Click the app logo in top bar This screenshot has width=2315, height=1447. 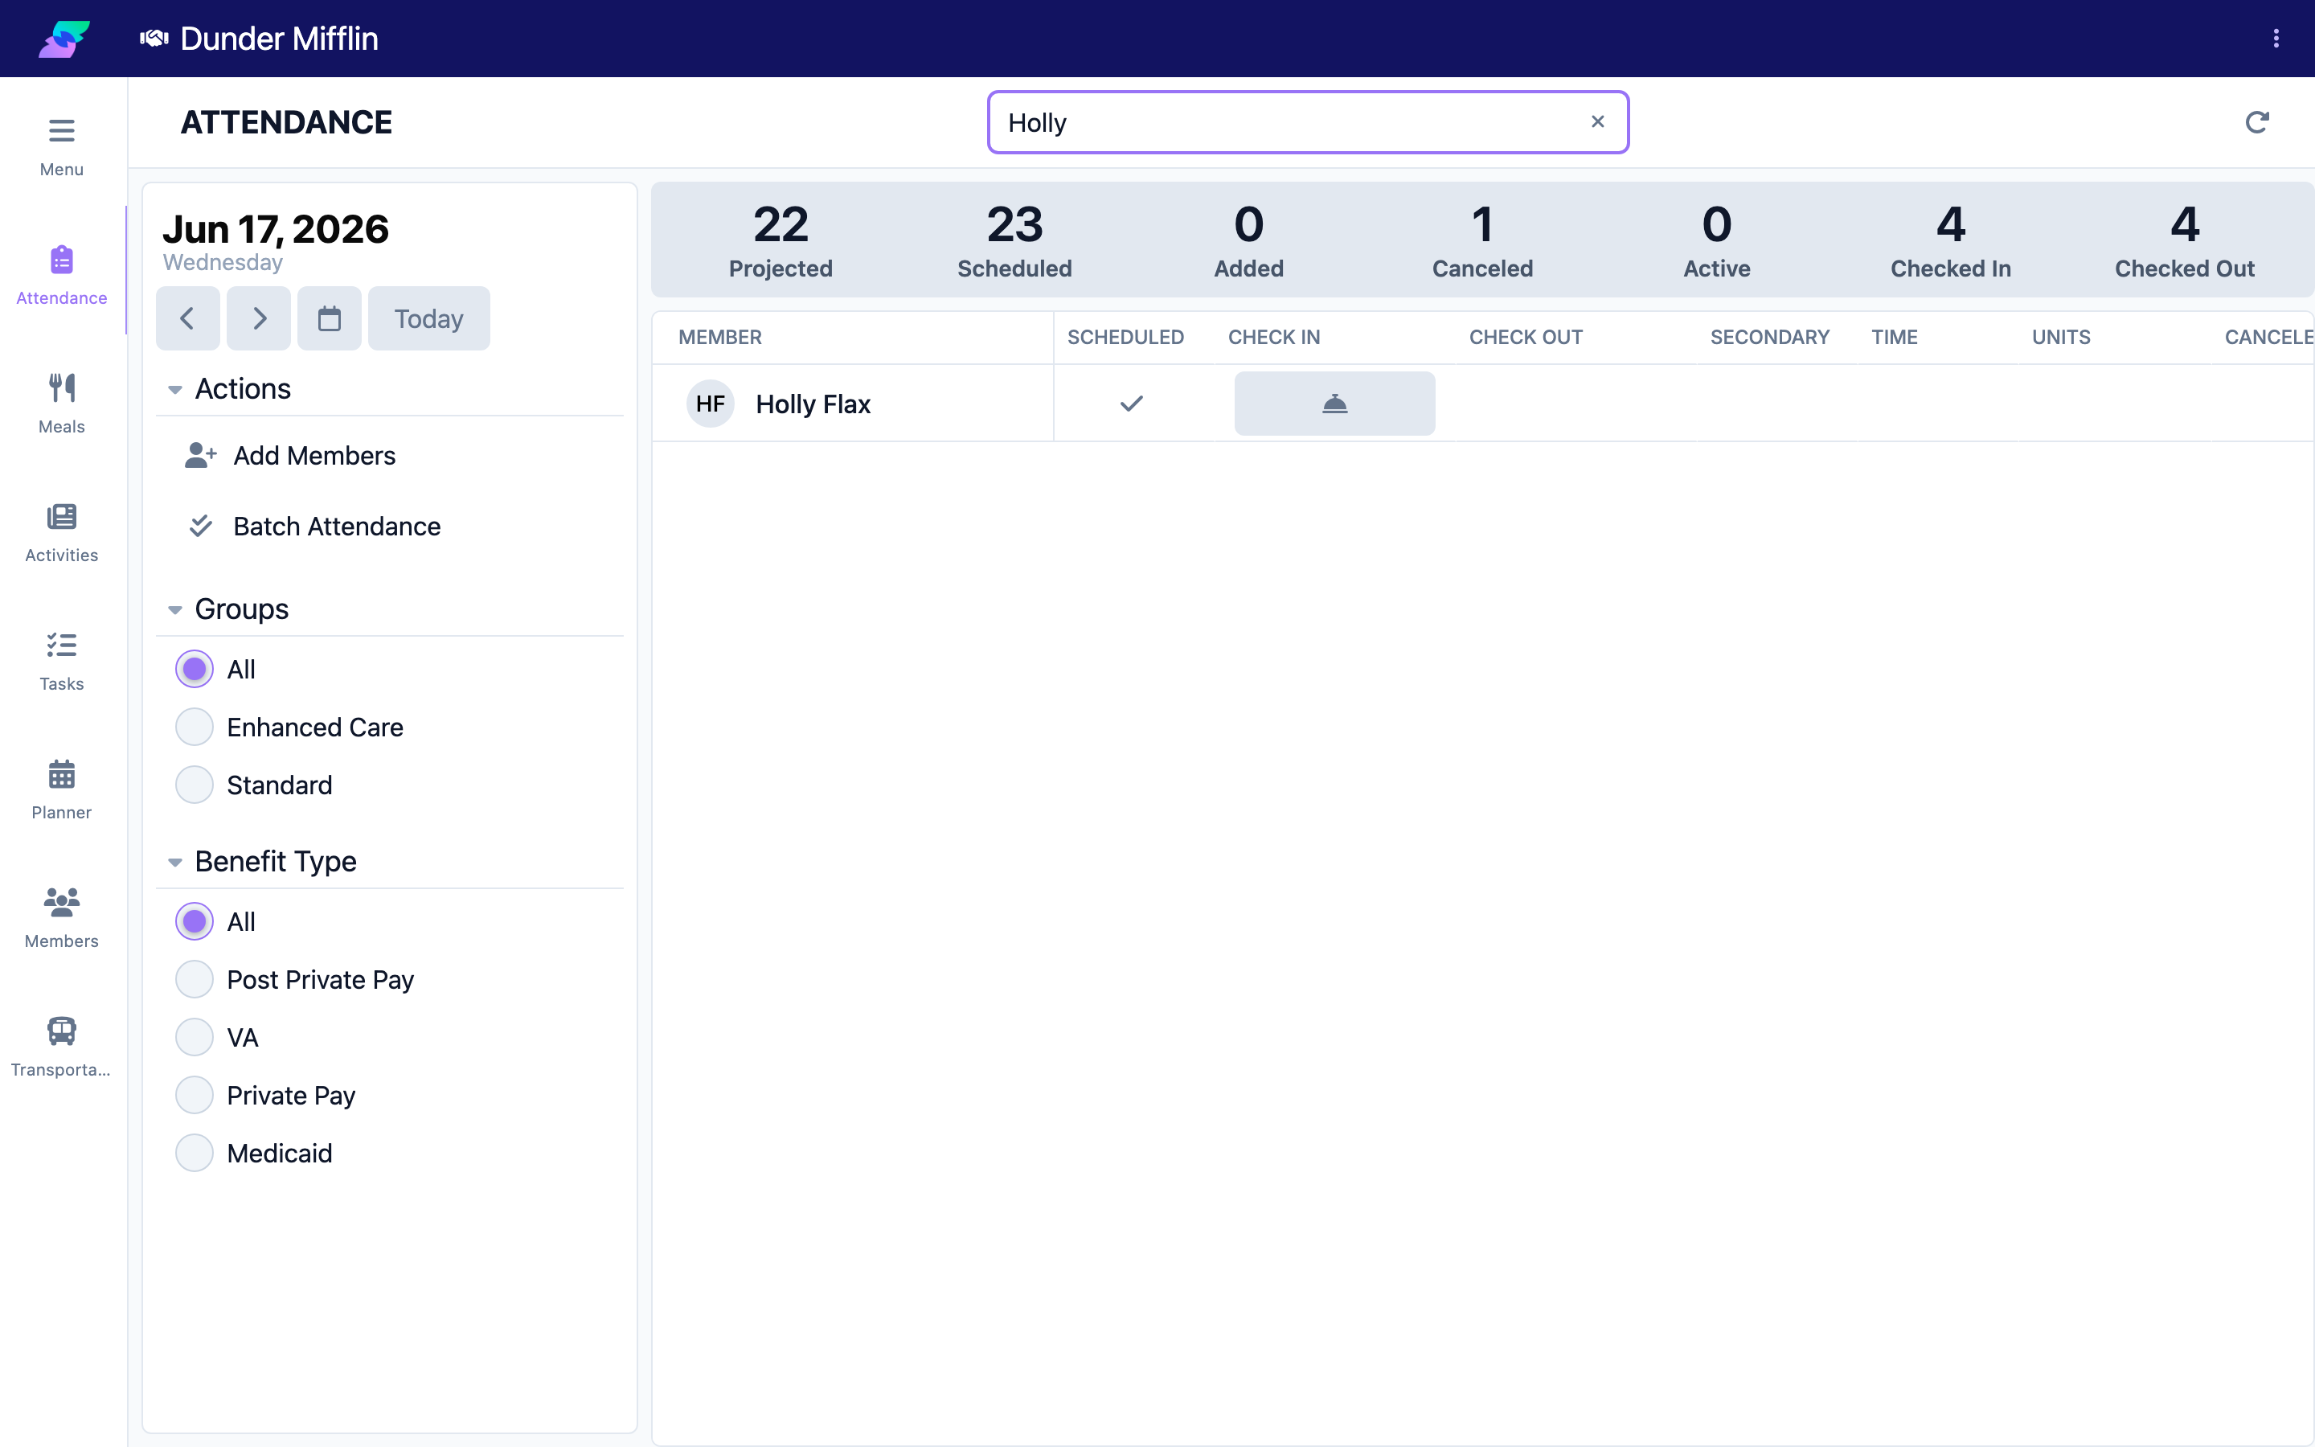(x=64, y=39)
